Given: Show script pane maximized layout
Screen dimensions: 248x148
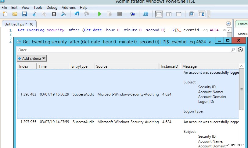Looking at the screenshot, I should [179, 14].
